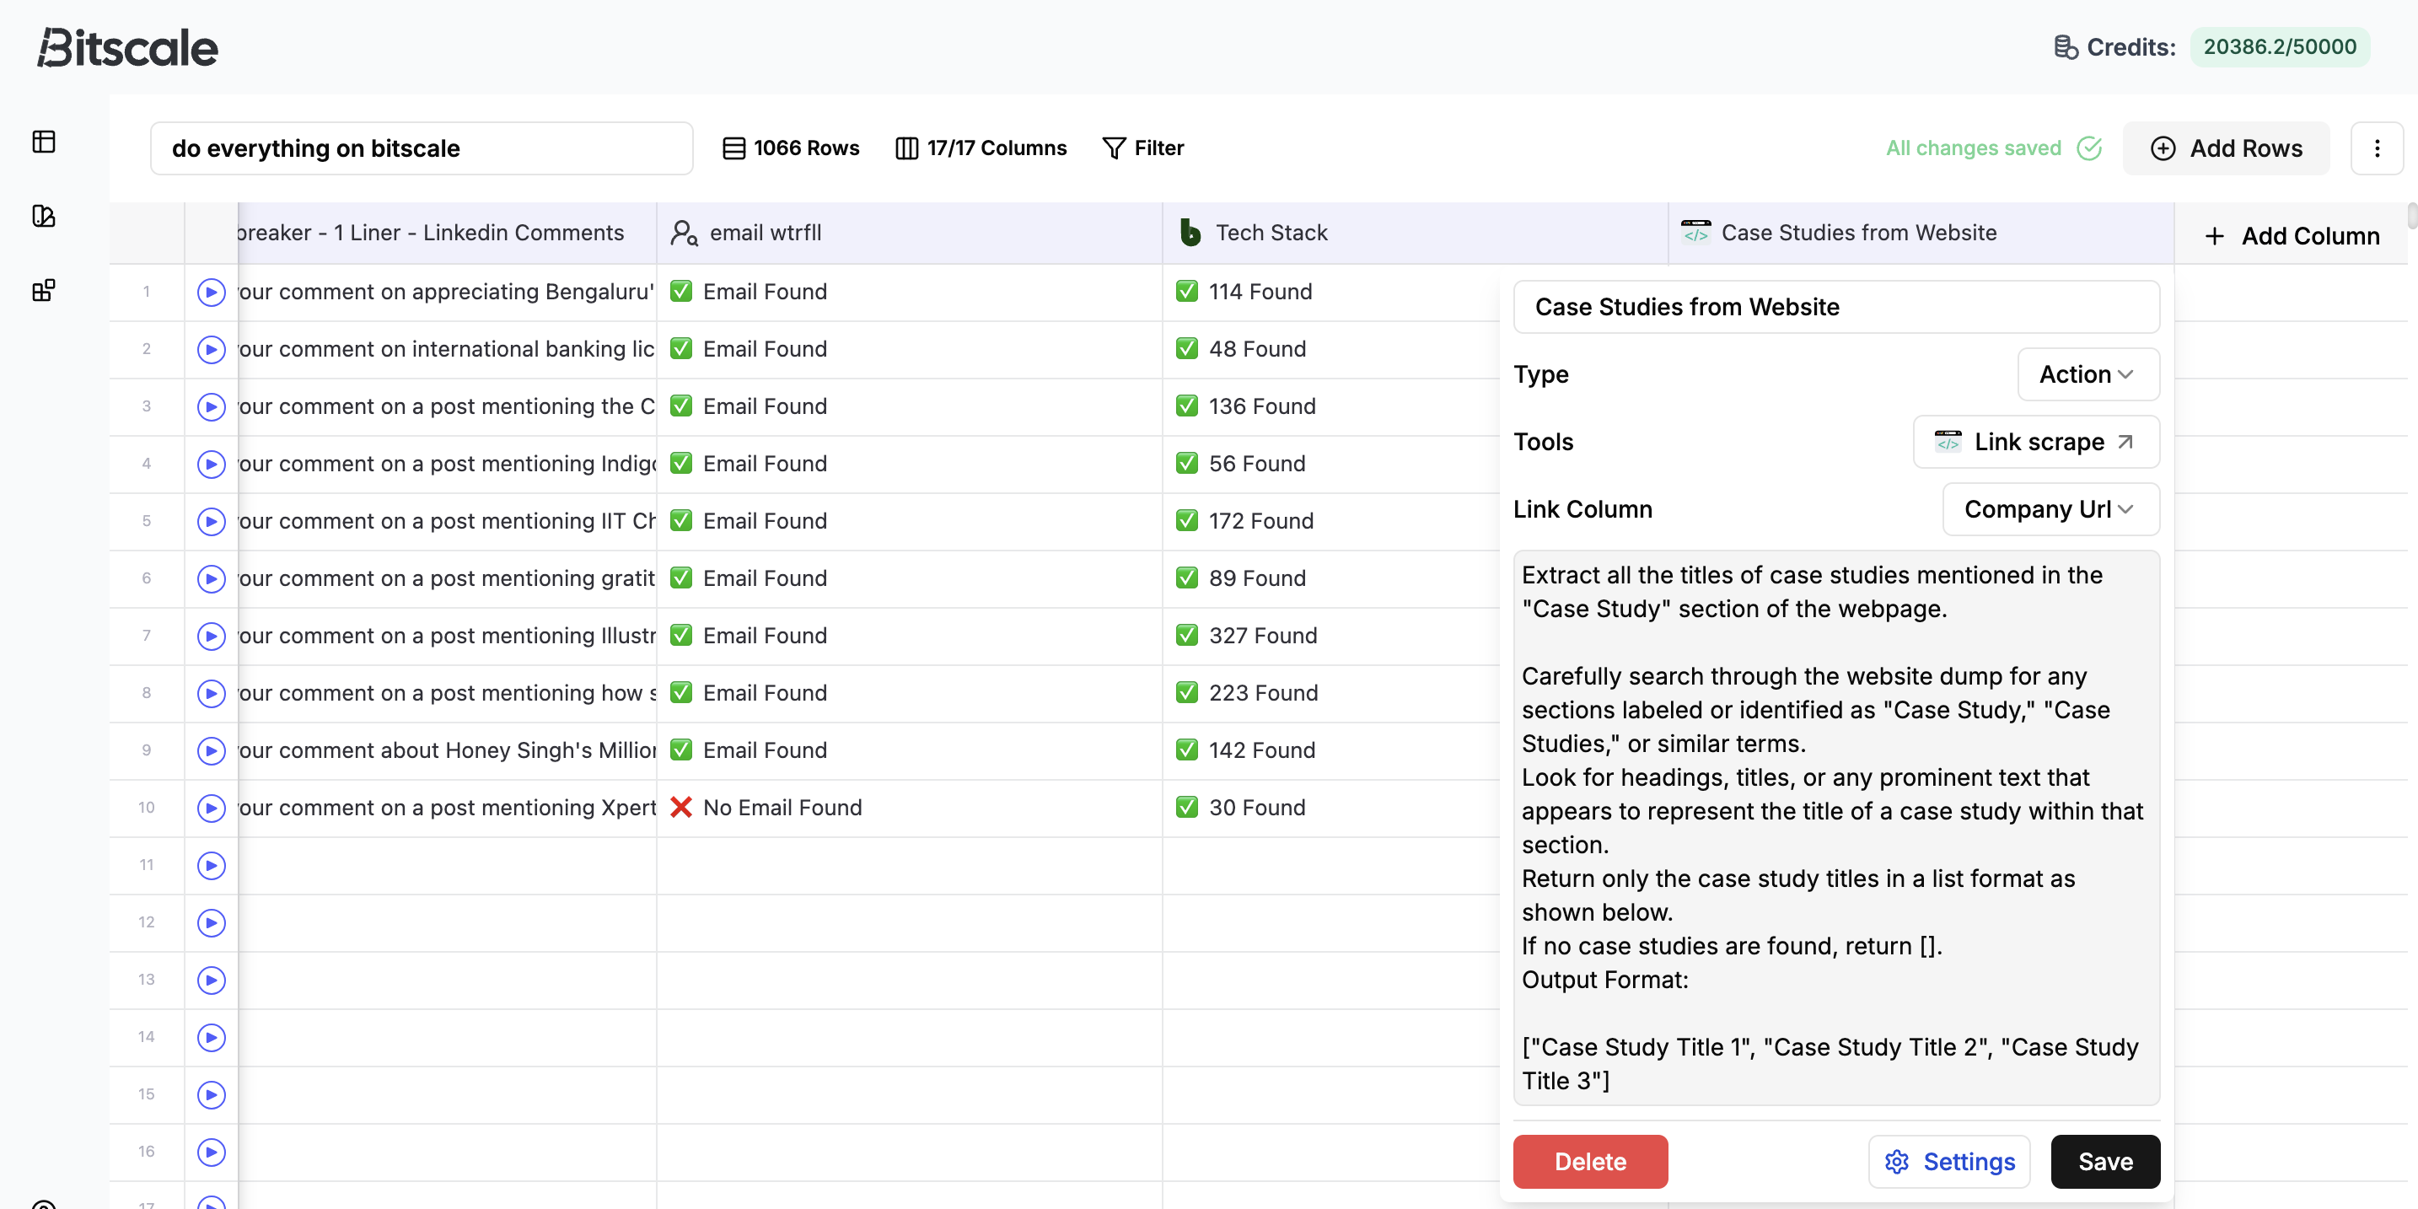2418x1209 pixels.
Task: Click into the scrape prompt text area
Action: click(1836, 828)
